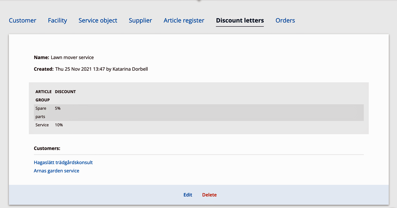Image resolution: width=397 pixels, height=208 pixels.
Task: Open the Article register tab
Action: pyautogui.click(x=184, y=20)
